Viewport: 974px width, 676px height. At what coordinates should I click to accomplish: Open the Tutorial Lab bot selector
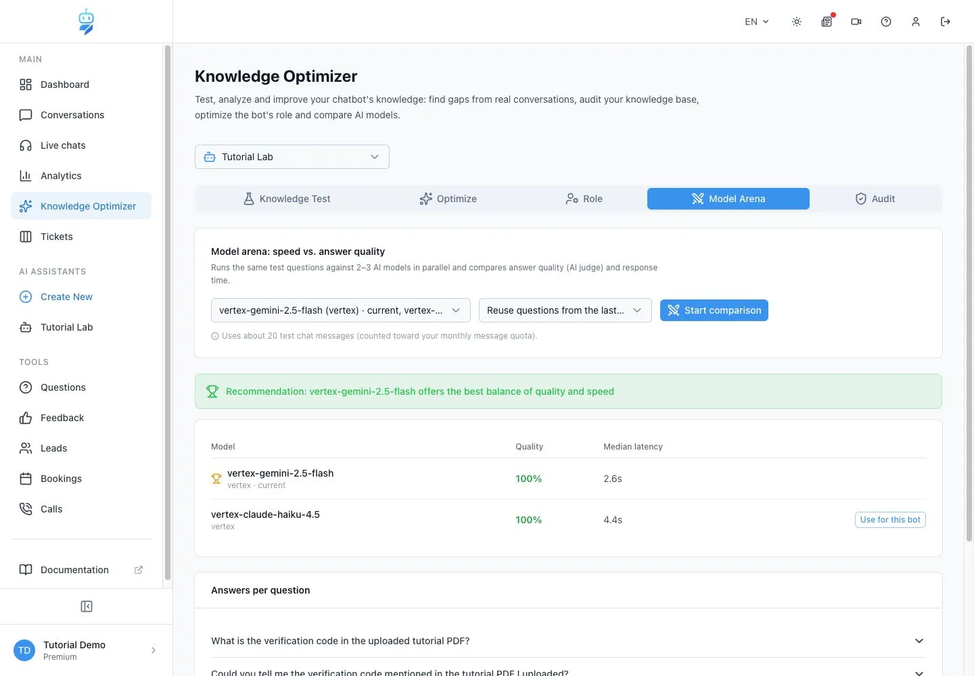(x=292, y=157)
